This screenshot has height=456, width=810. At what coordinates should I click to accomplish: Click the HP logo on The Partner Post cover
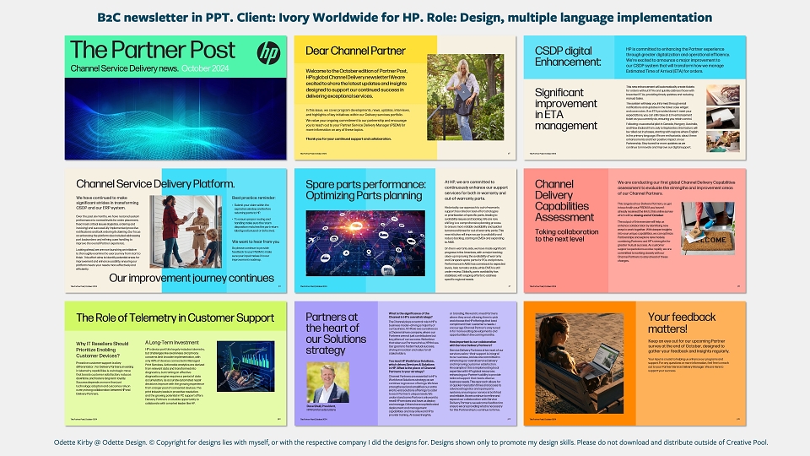[268, 52]
